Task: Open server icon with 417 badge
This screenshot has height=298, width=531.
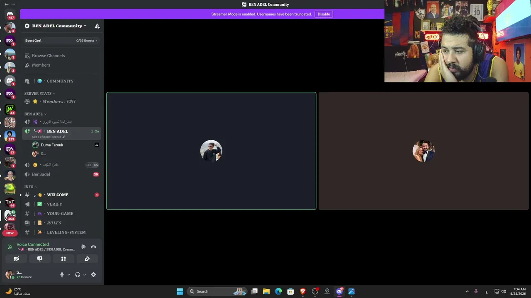Action: coord(10,15)
